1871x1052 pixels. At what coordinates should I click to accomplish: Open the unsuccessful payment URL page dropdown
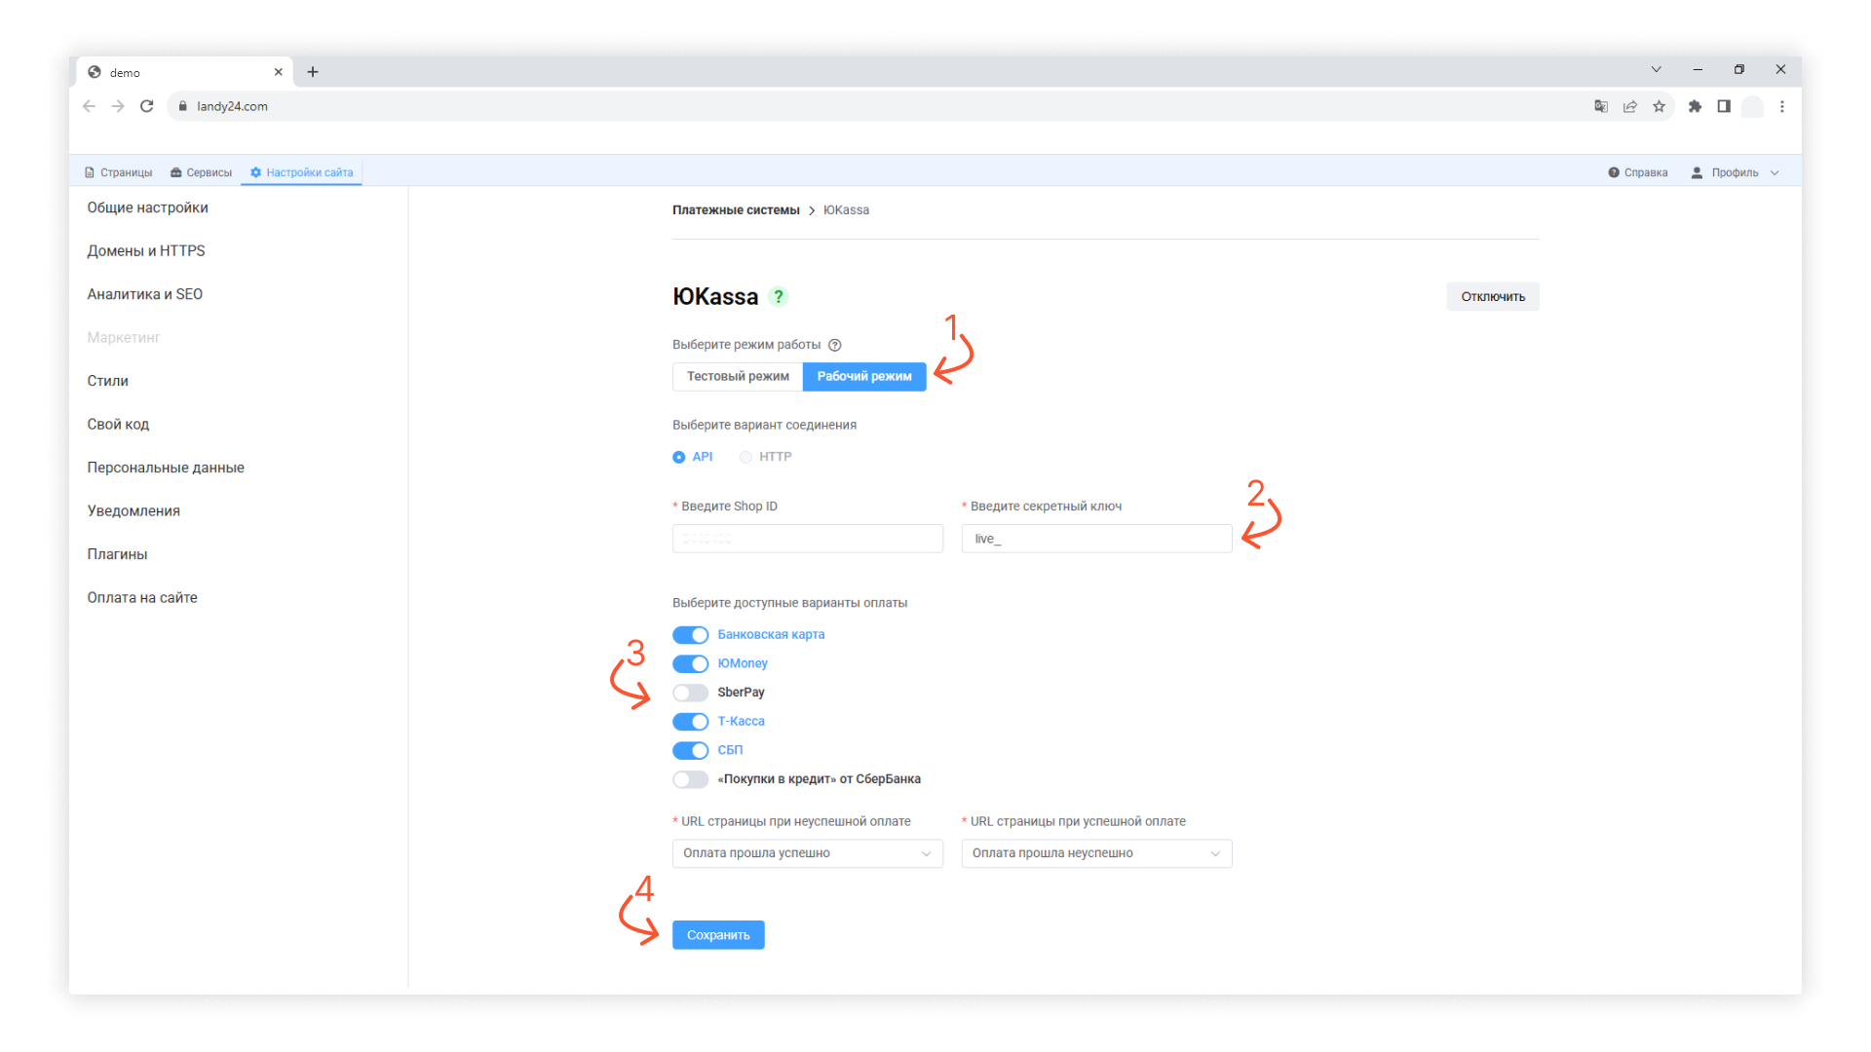pyautogui.click(x=808, y=853)
